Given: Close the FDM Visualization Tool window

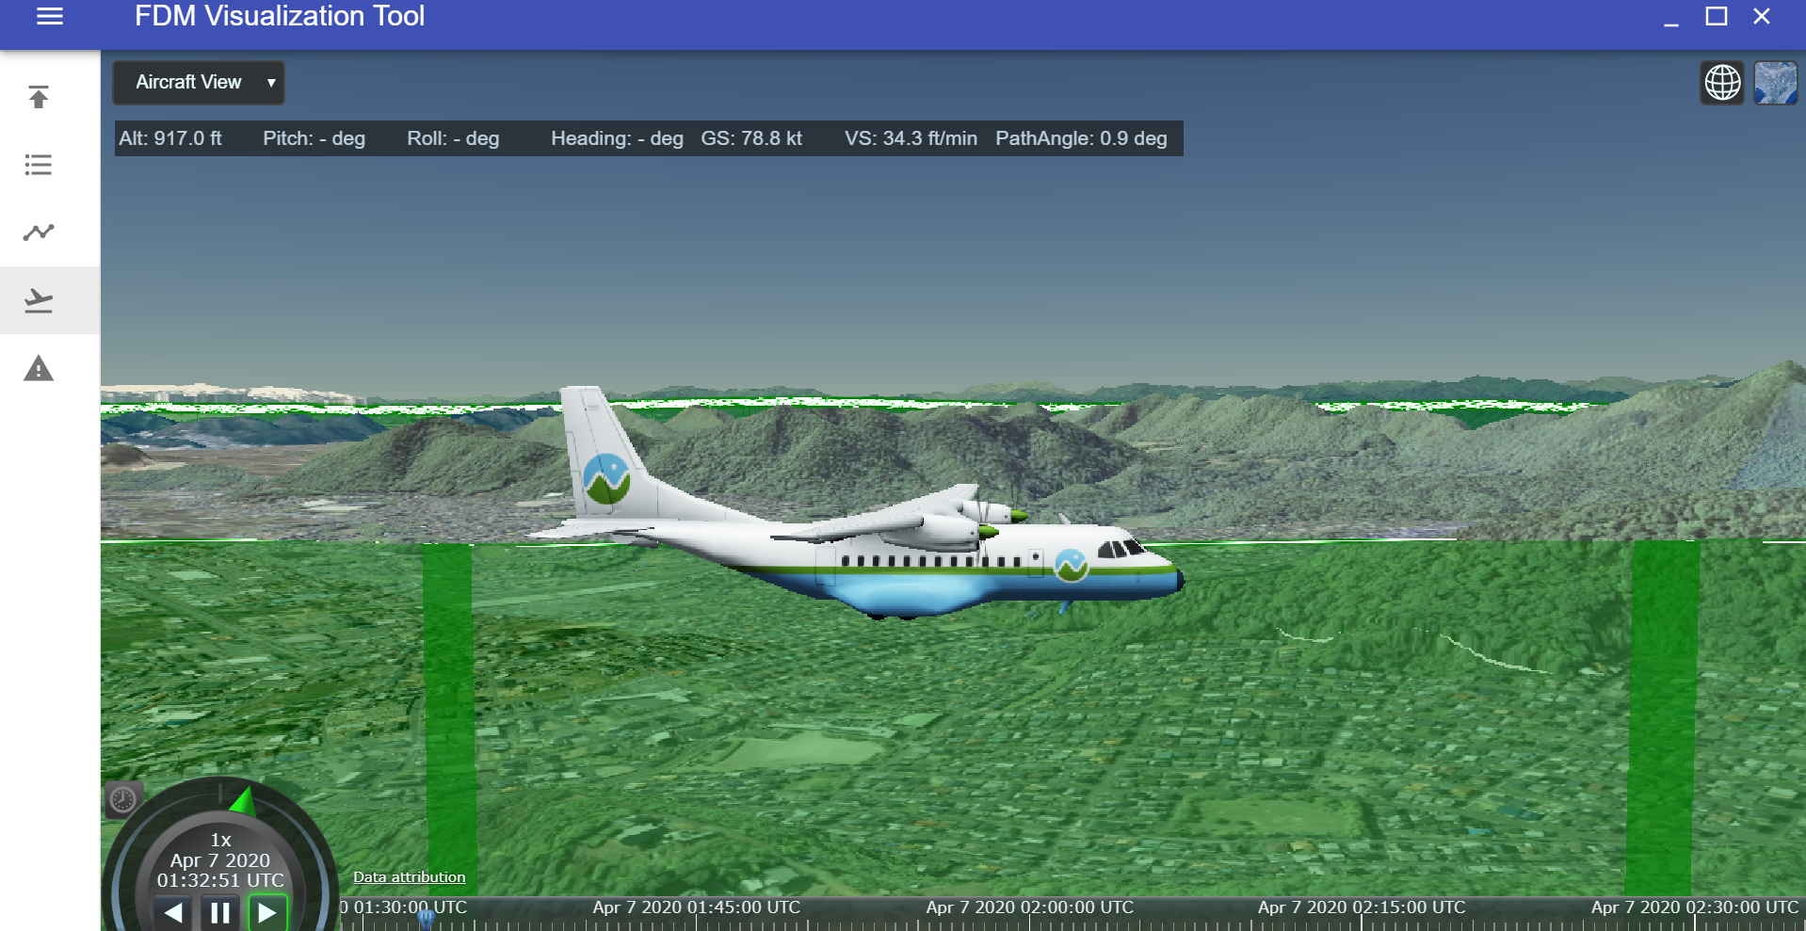Looking at the screenshot, I should [x=1762, y=17].
